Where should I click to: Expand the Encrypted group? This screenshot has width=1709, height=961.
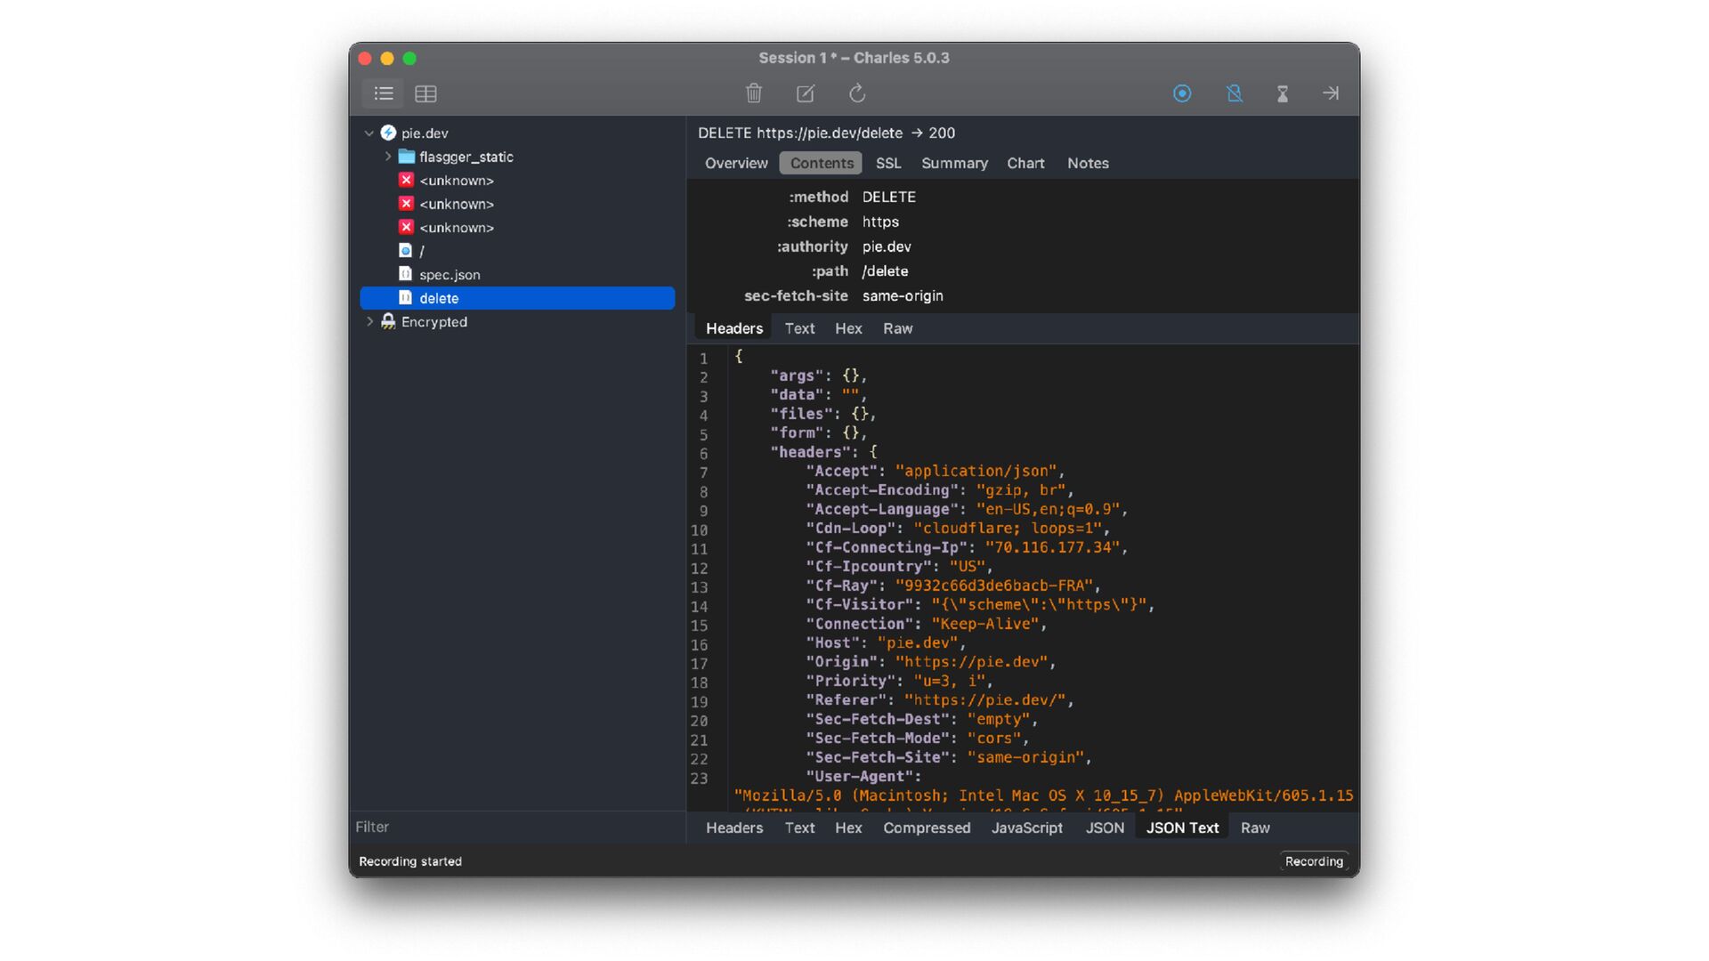point(369,322)
